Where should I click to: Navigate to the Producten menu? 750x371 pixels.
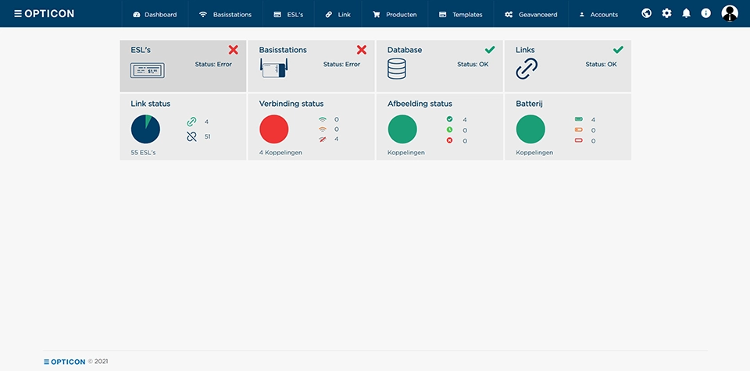(x=395, y=14)
